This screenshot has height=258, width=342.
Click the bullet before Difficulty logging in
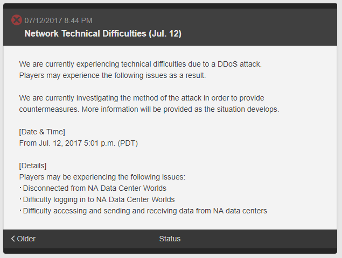coord(20,199)
